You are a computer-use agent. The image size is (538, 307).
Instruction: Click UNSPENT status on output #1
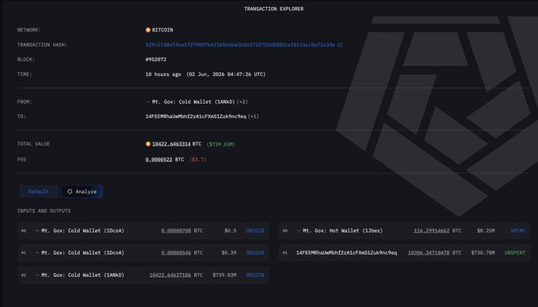(x=515, y=253)
